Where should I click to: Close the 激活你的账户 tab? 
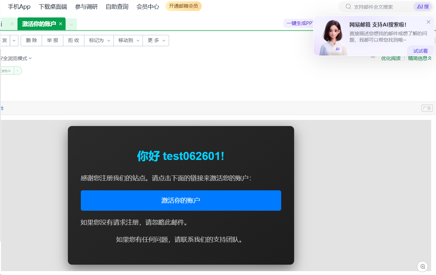pyautogui.click(x=60, y=24)
